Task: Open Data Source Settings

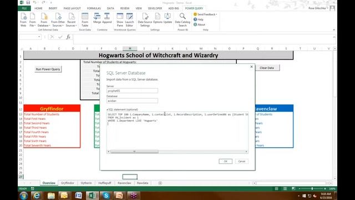Action: click(x=145, y=20)
